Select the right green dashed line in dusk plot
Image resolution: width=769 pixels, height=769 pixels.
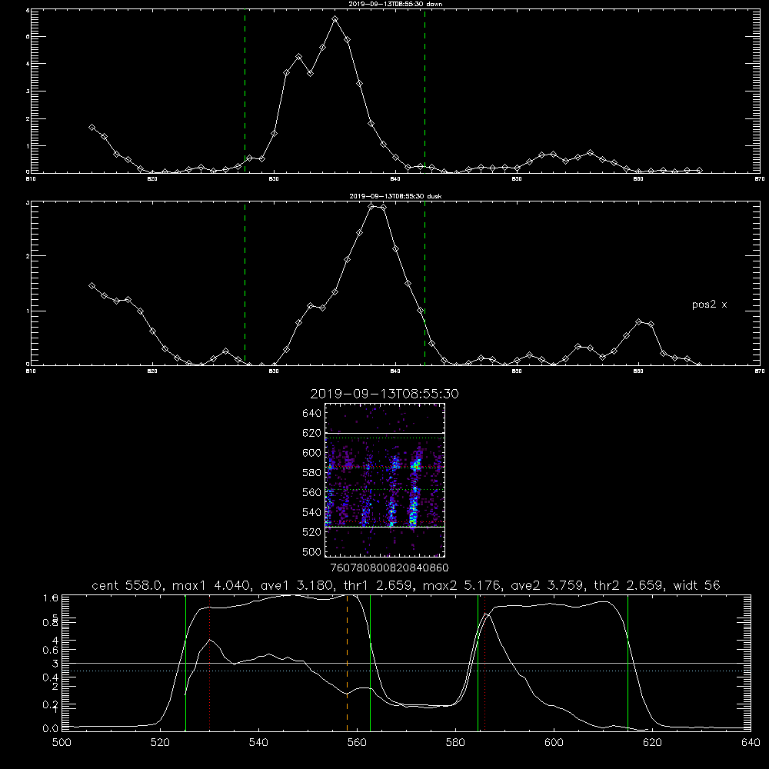coord(424,284)
